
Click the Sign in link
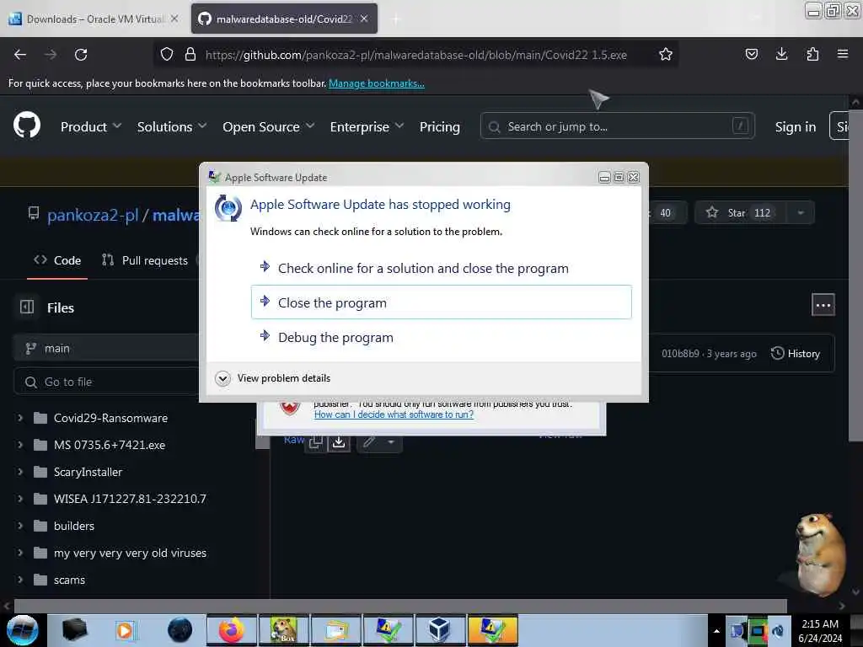click(796, 126)
